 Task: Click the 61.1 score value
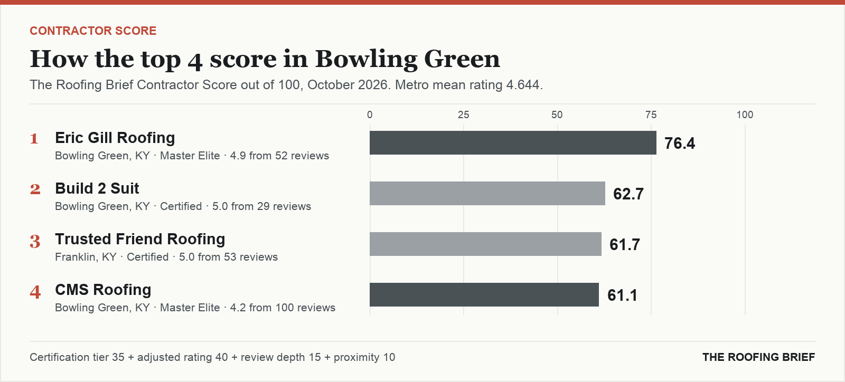(x=622, y=295)
